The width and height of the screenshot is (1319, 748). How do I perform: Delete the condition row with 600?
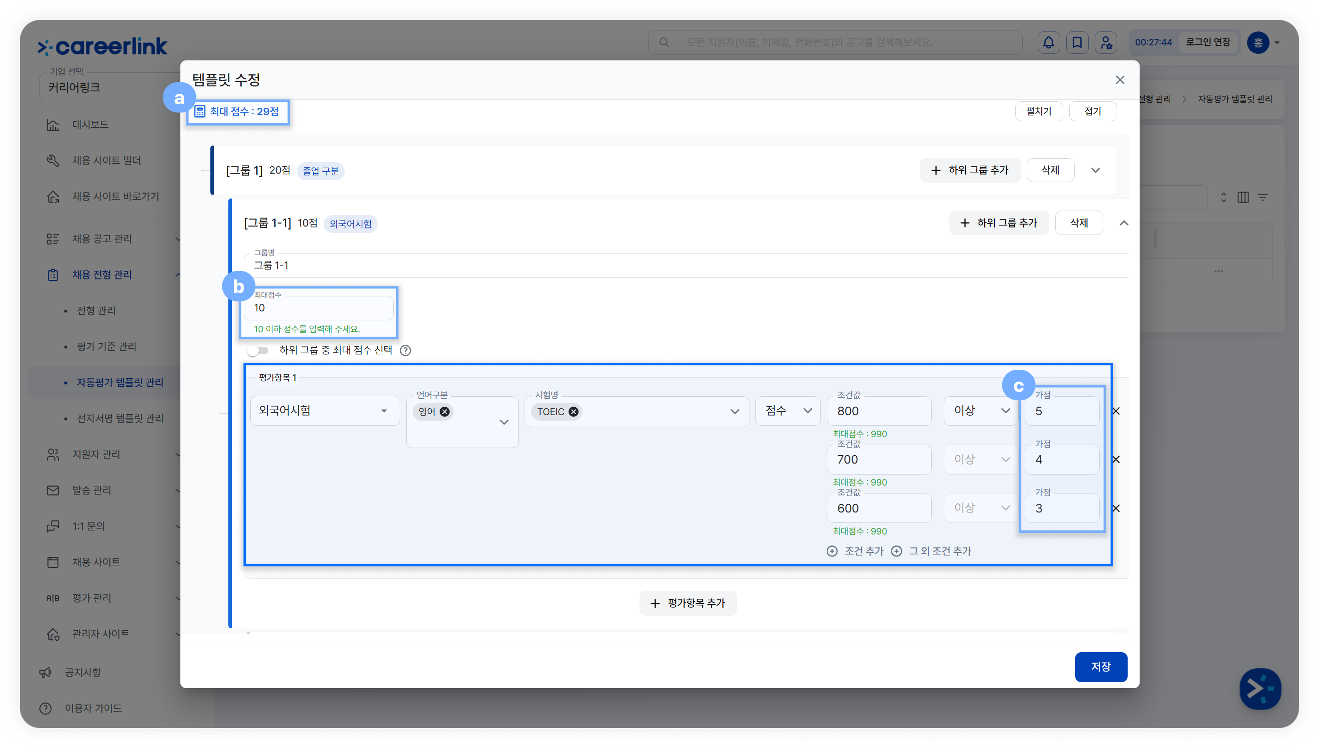(x=1116, y=508)
